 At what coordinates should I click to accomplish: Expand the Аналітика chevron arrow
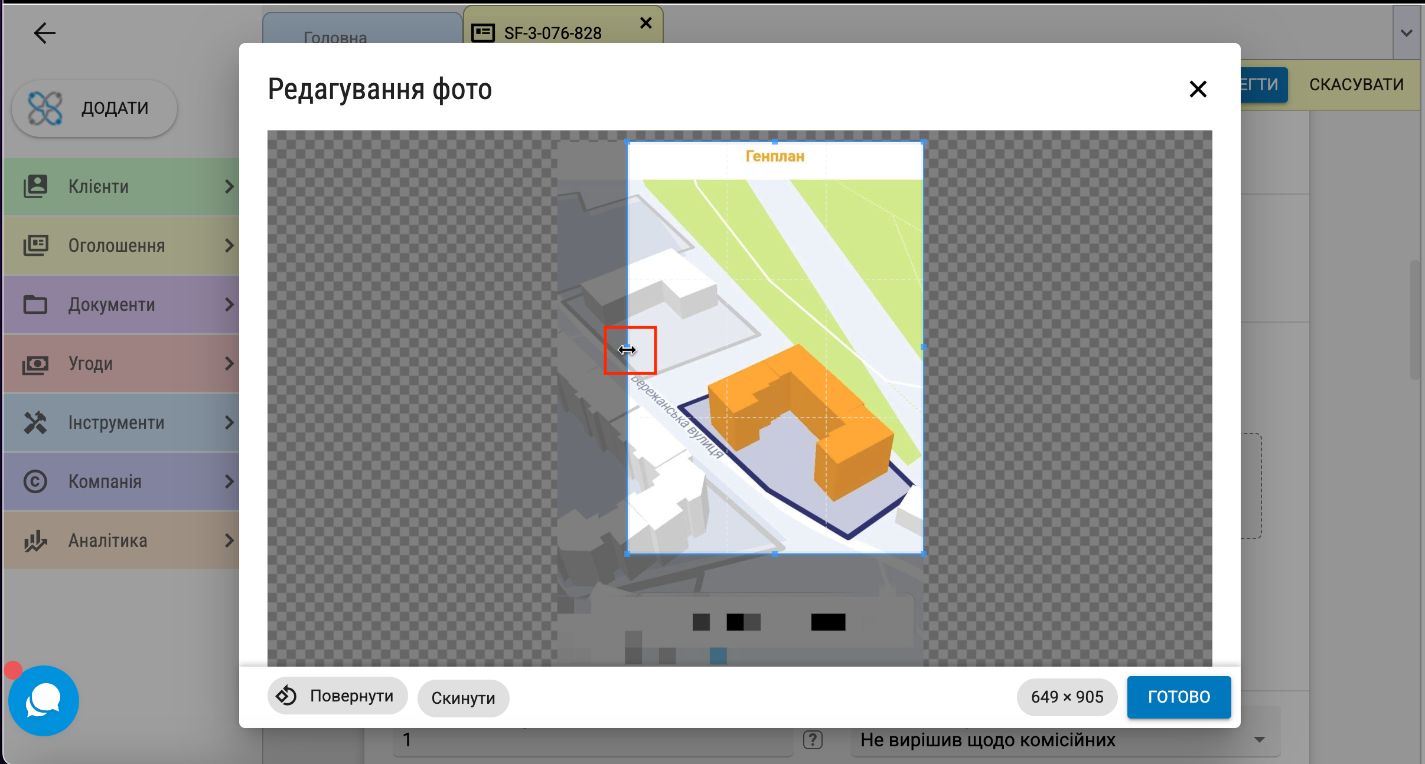229,540
